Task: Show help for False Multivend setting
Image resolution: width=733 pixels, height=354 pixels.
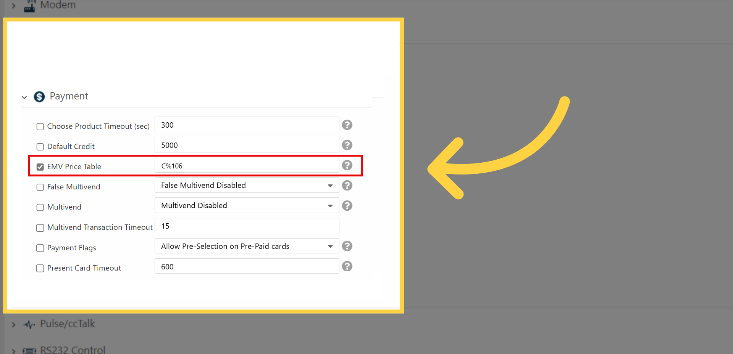Action: [x=347, y=186]
